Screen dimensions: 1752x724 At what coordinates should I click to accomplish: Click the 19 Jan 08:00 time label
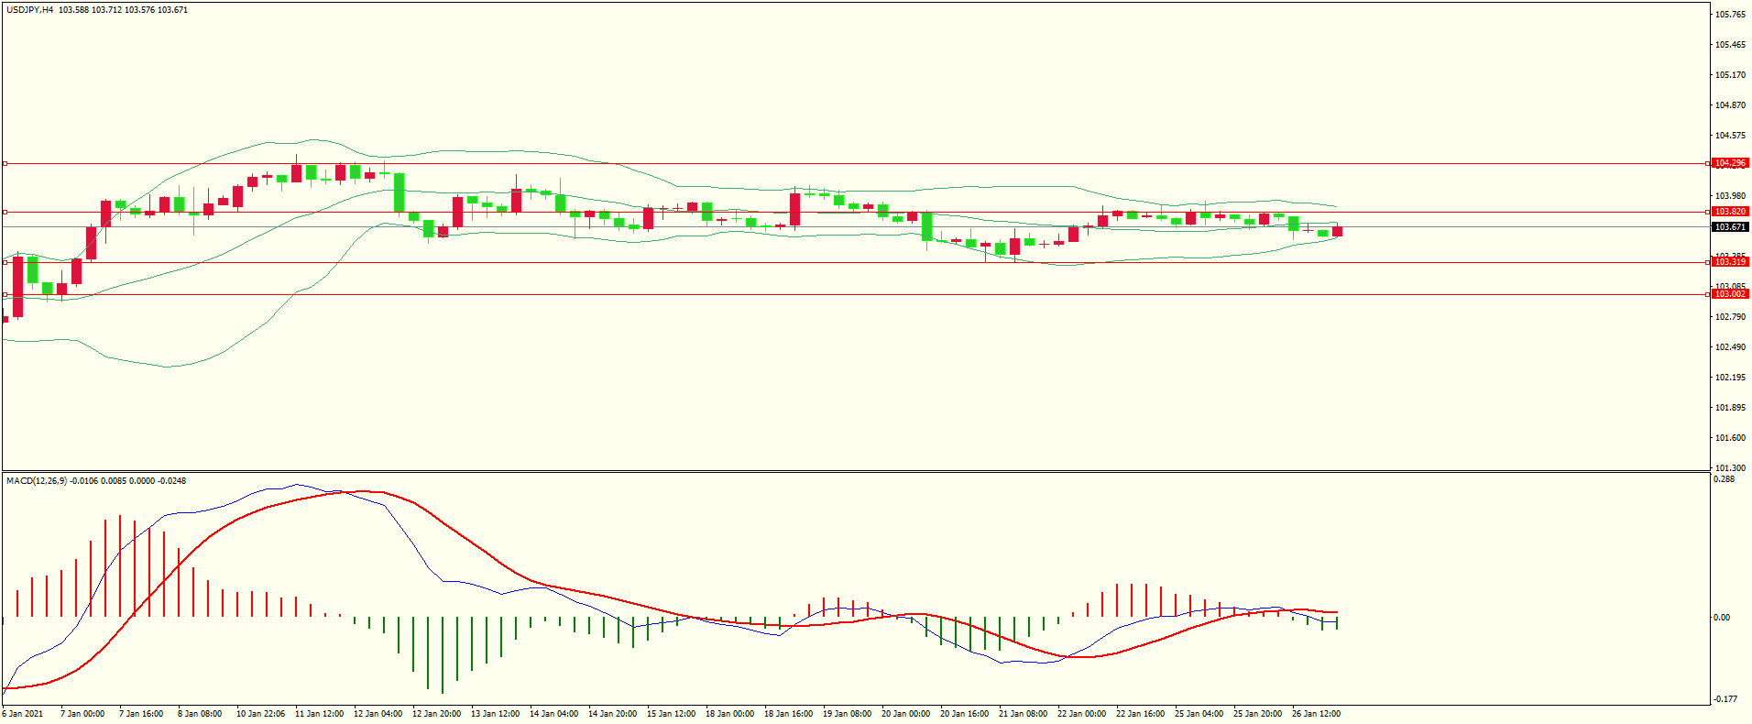(x=847, y=714)
